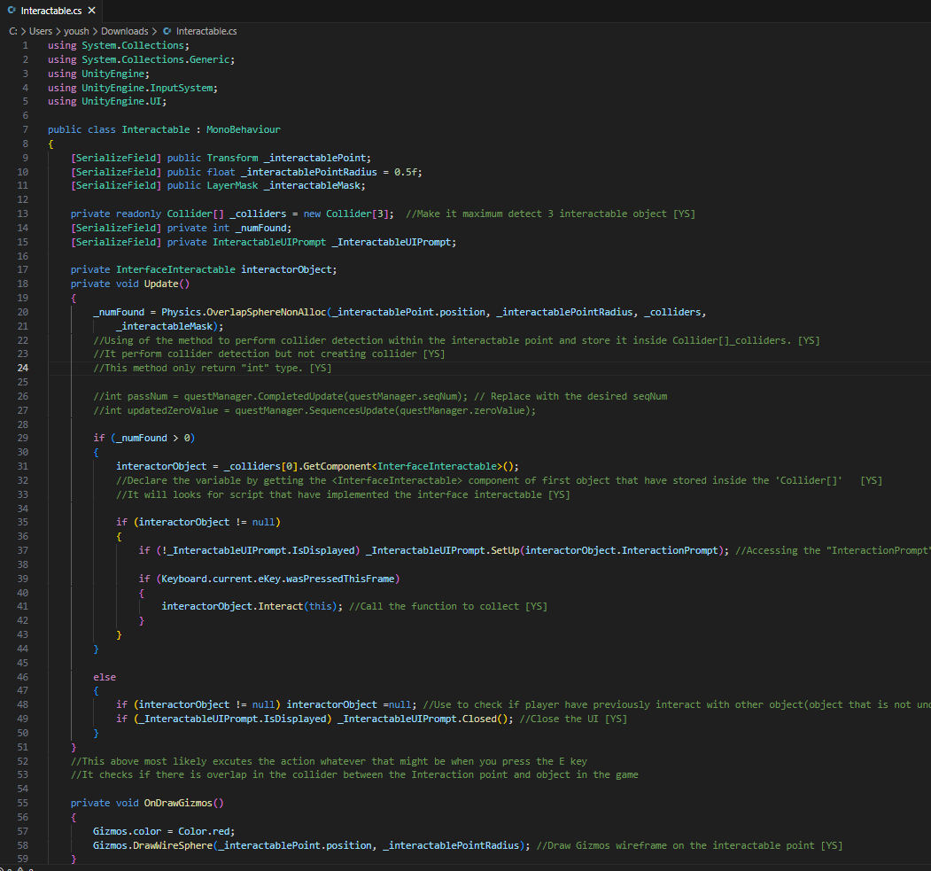Place cursor on System.Collections.Generic
Image resolution: width=931 pixels, height=871 pixels.
(156, 60)
